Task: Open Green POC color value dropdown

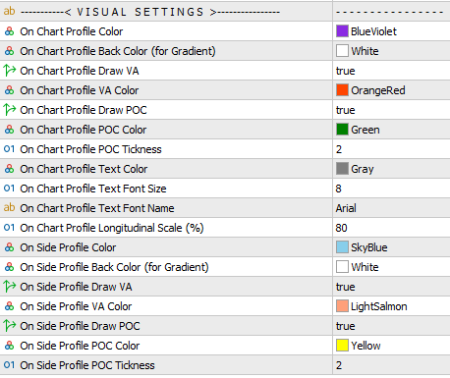Action: point(391,130)
